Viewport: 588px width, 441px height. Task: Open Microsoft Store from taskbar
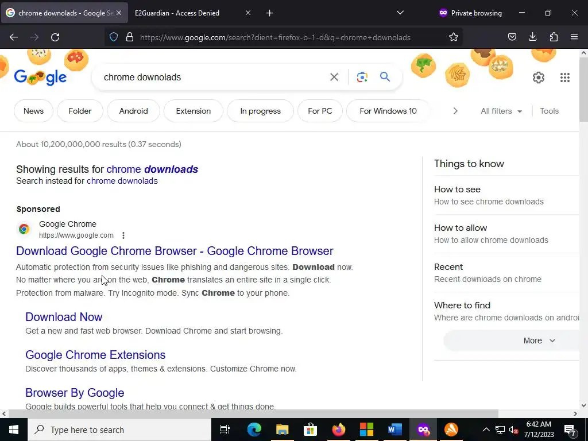click(x=310, y=430)
